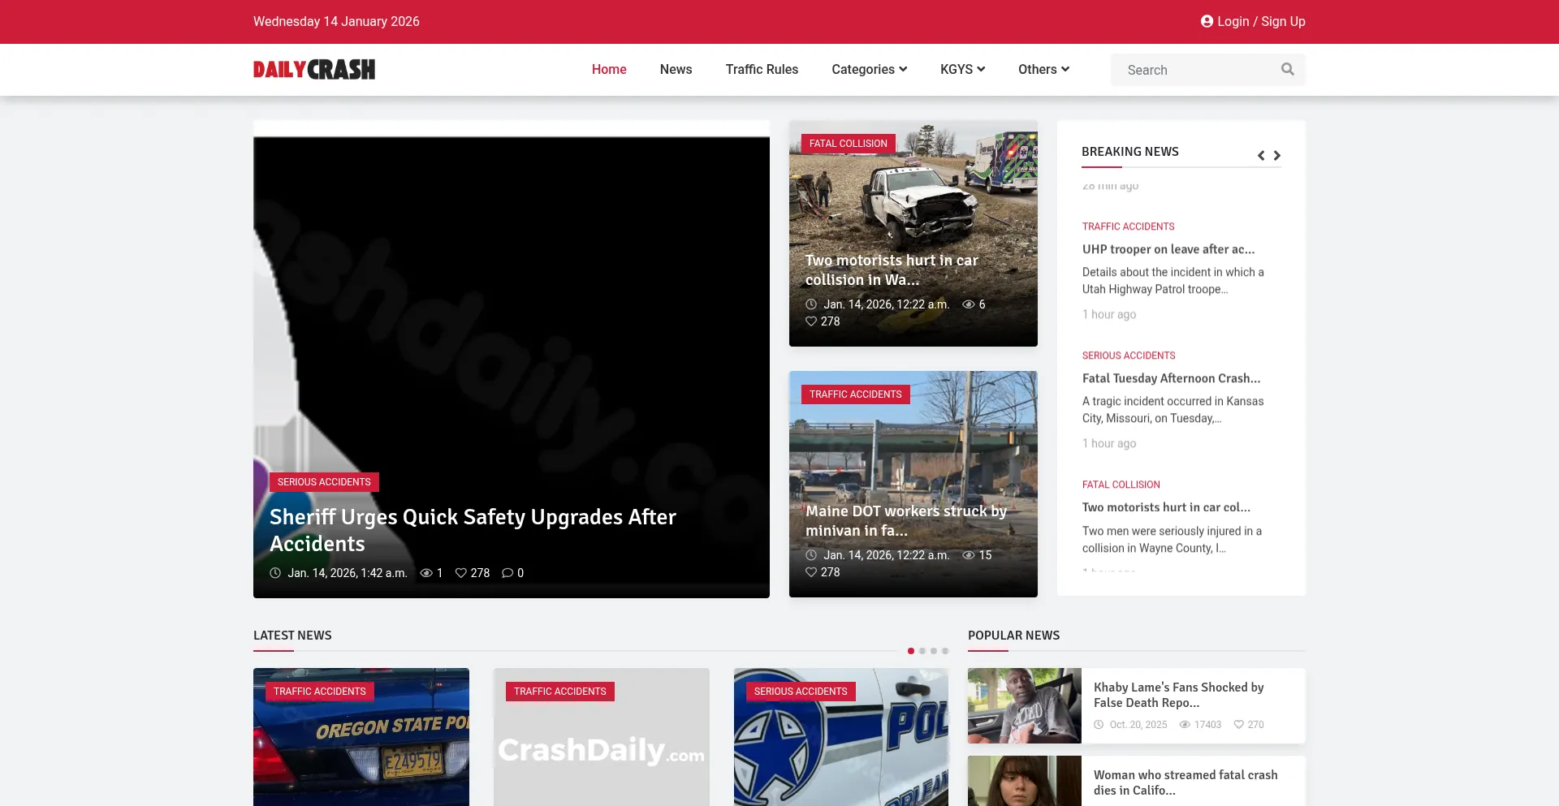Switch to the News menu item

pyautogui.click(x=676, y=70)
